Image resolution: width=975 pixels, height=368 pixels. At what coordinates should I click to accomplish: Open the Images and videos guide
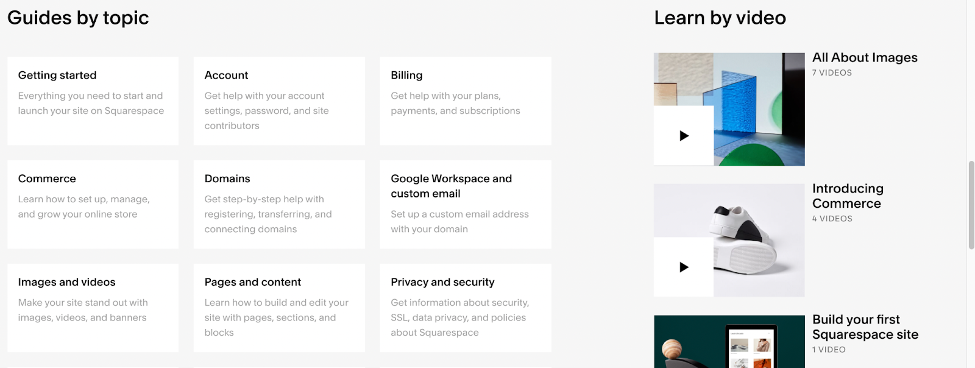[x=93, y=308]
